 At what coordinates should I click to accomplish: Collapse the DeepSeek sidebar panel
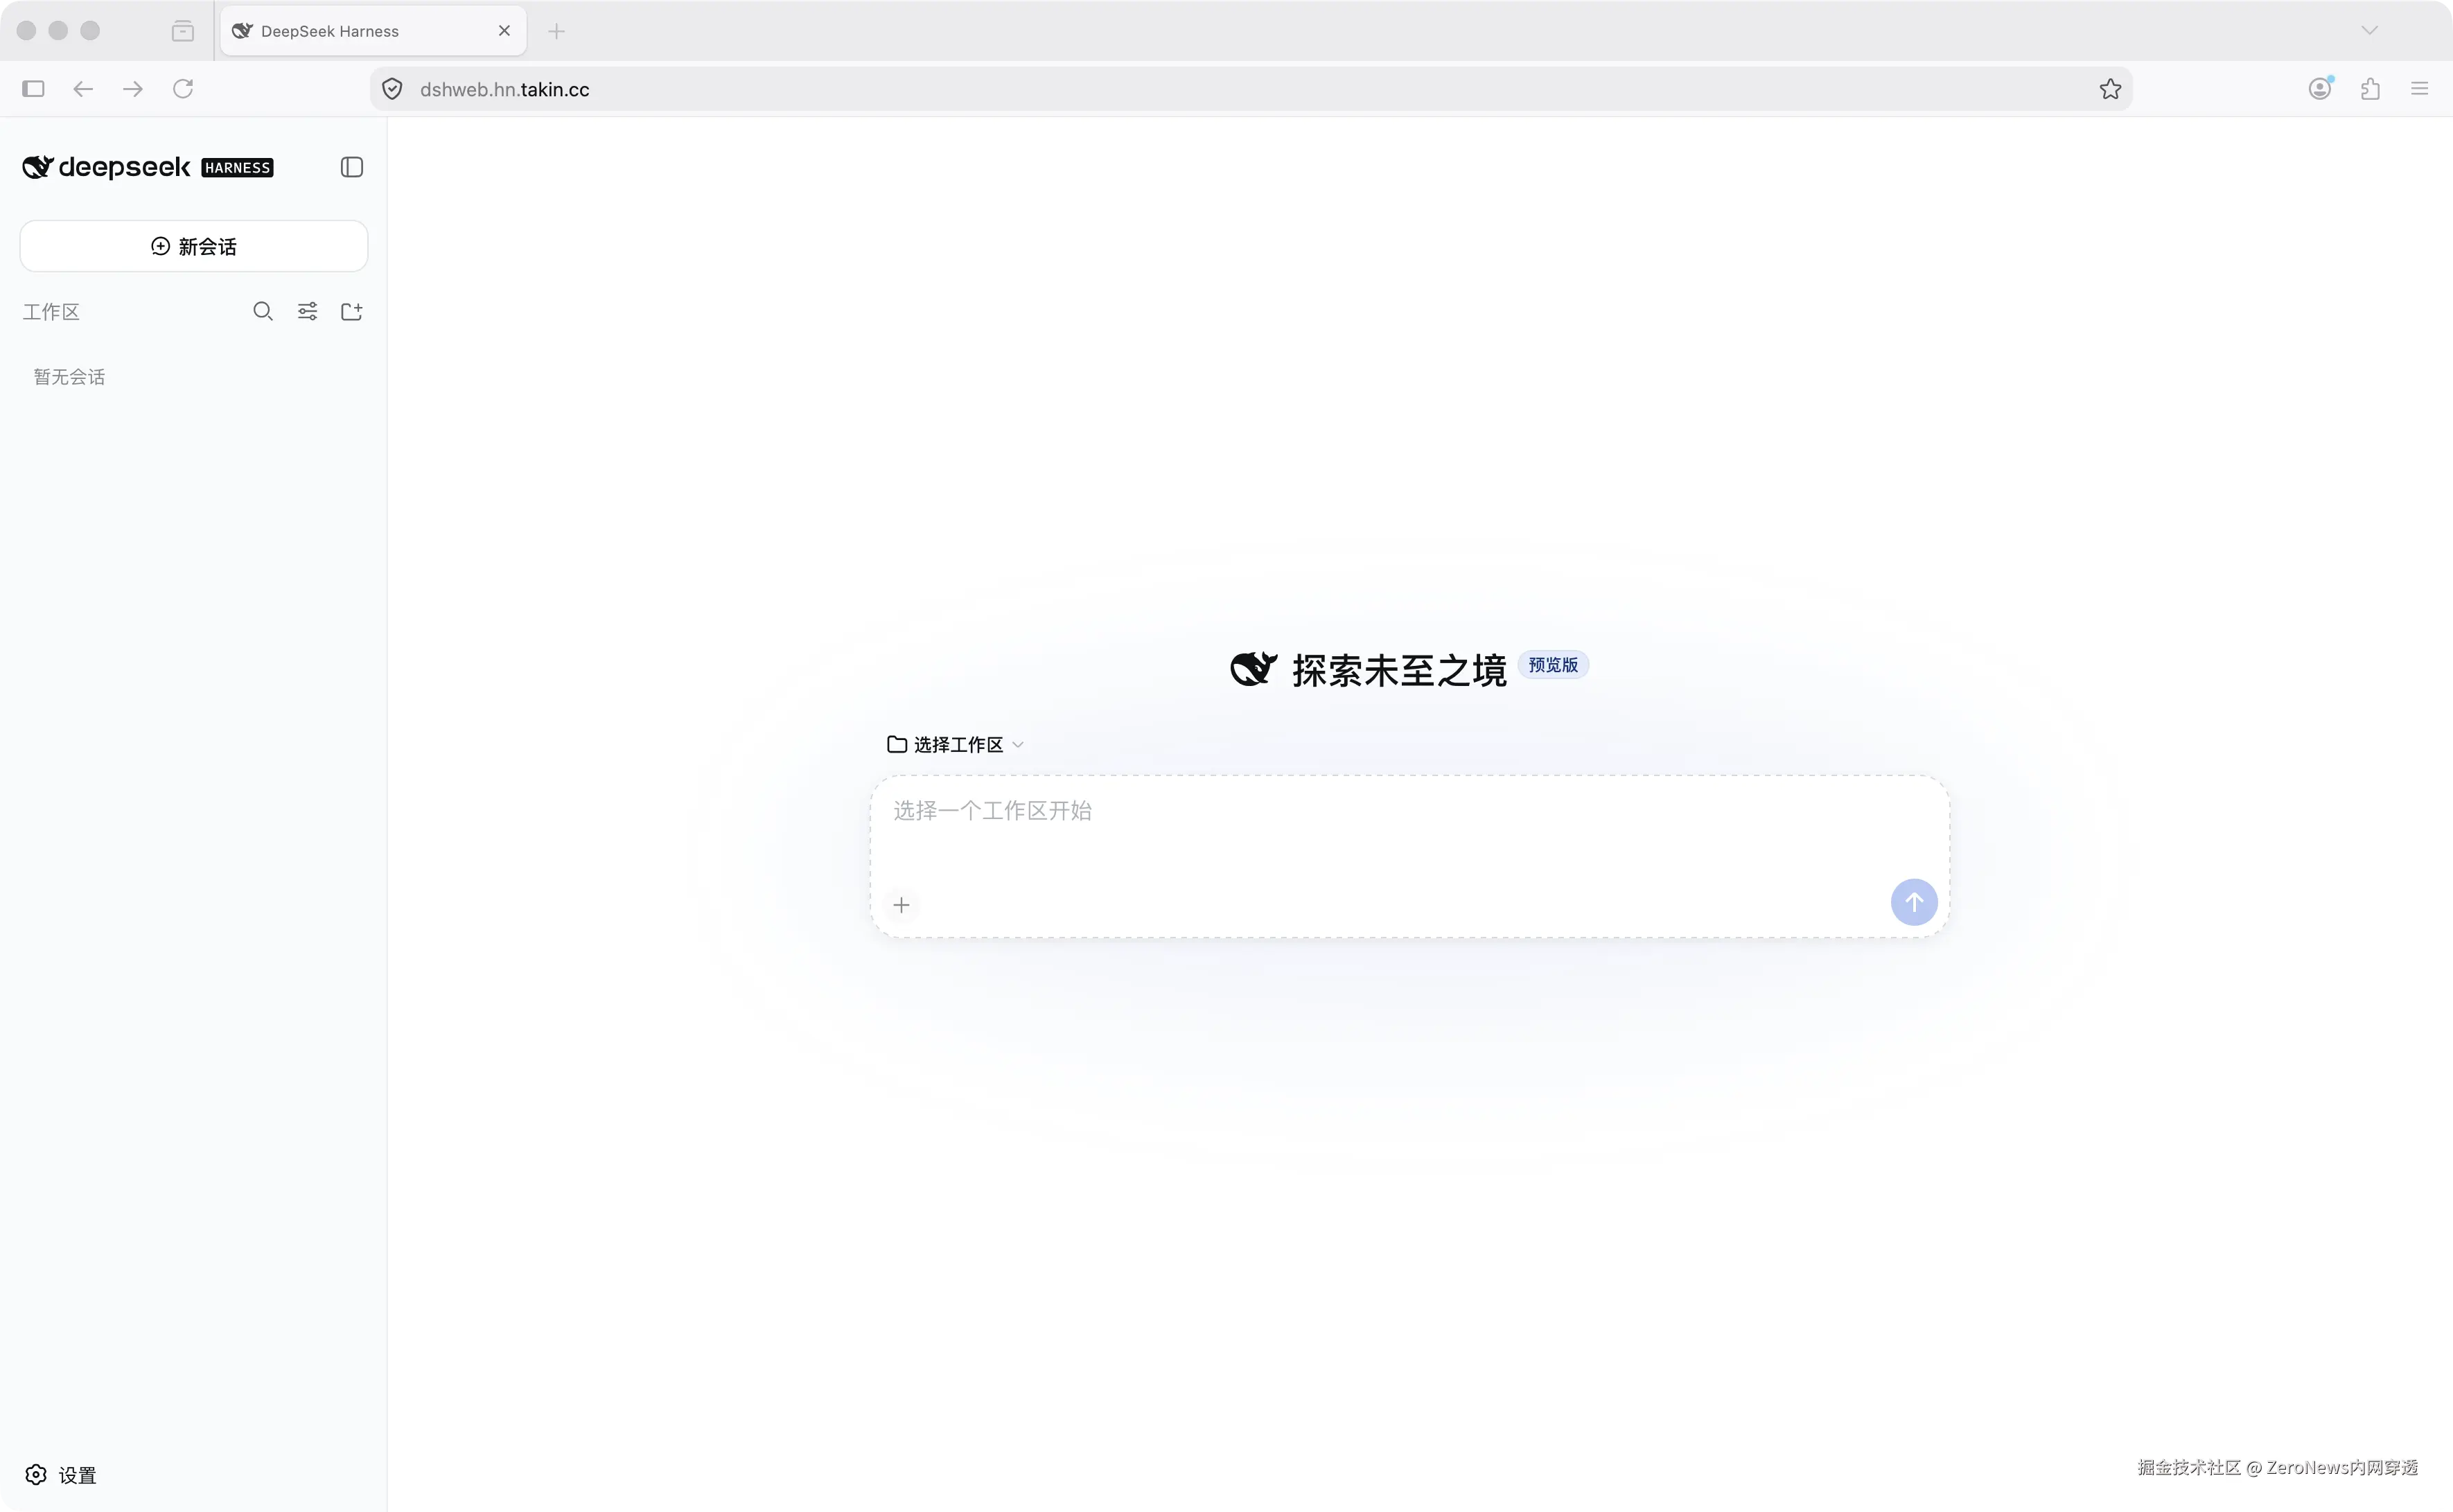tap(351, 167)
